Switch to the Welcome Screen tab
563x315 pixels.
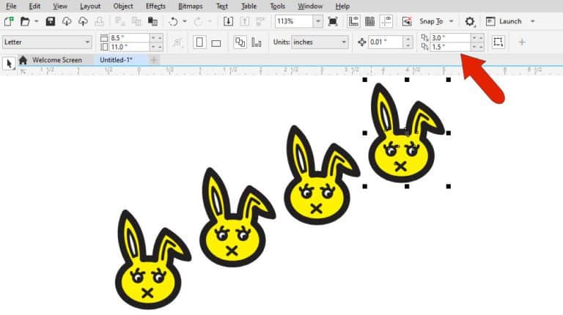(x=56, y=60)
